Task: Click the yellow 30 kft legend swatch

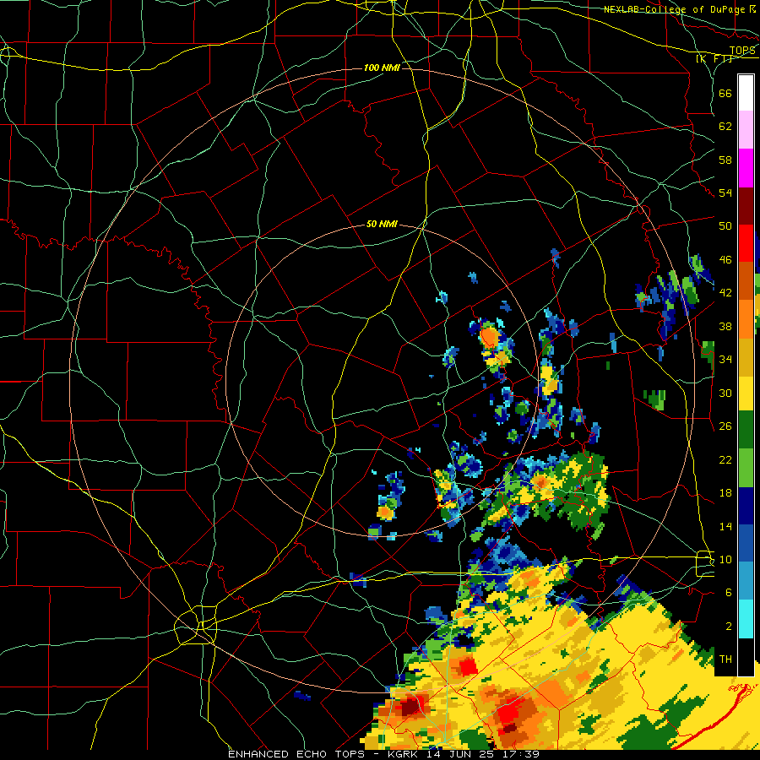Action: [x=746, y=394]
